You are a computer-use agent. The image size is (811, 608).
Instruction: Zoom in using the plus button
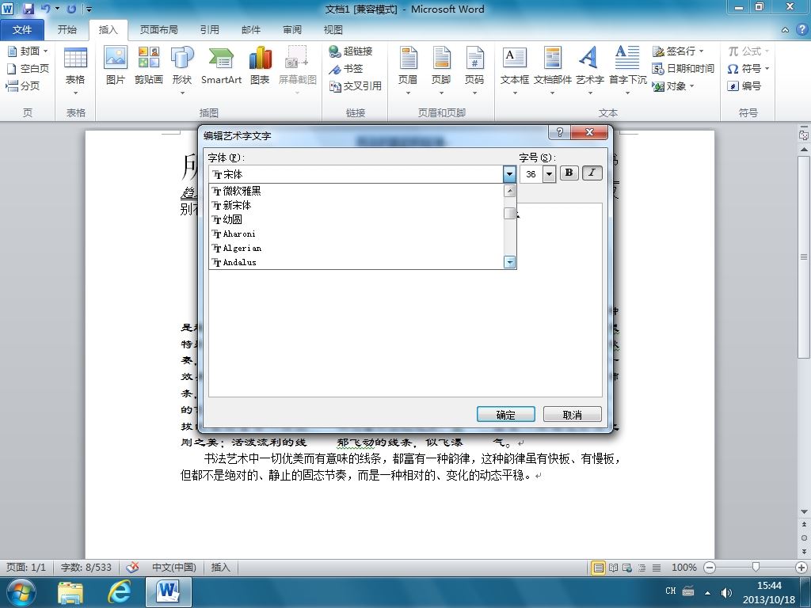point(801,568)
